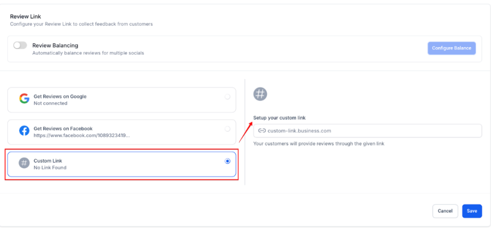Click the "Get Reviews on Google" title

(60, 97)
